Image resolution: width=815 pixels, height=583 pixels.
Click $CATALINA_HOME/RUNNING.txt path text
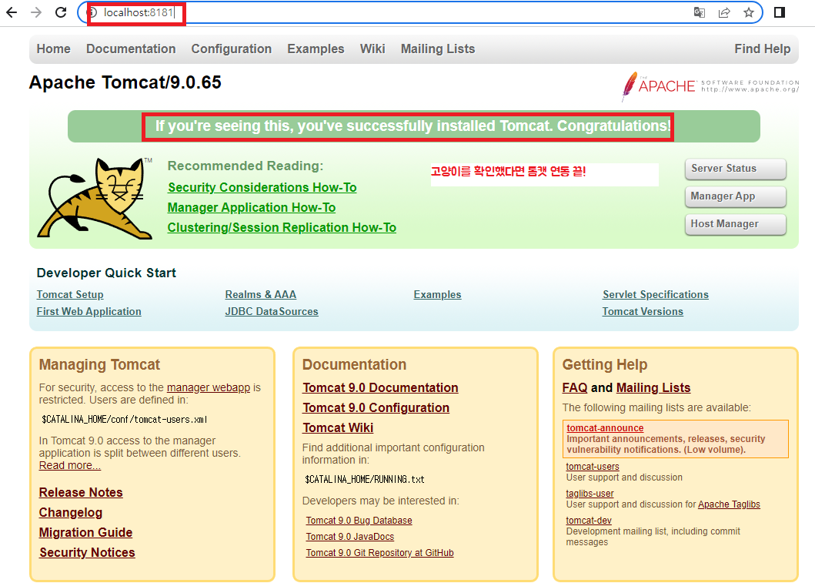pos(364,480)
